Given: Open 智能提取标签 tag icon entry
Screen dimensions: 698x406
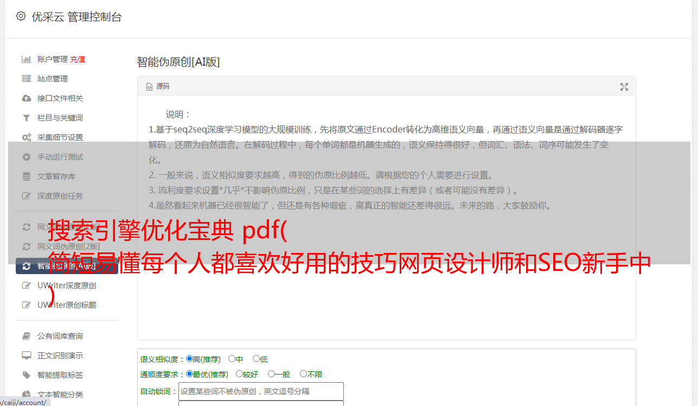Looking at the screenshot, I should click(x=26, y=375).
